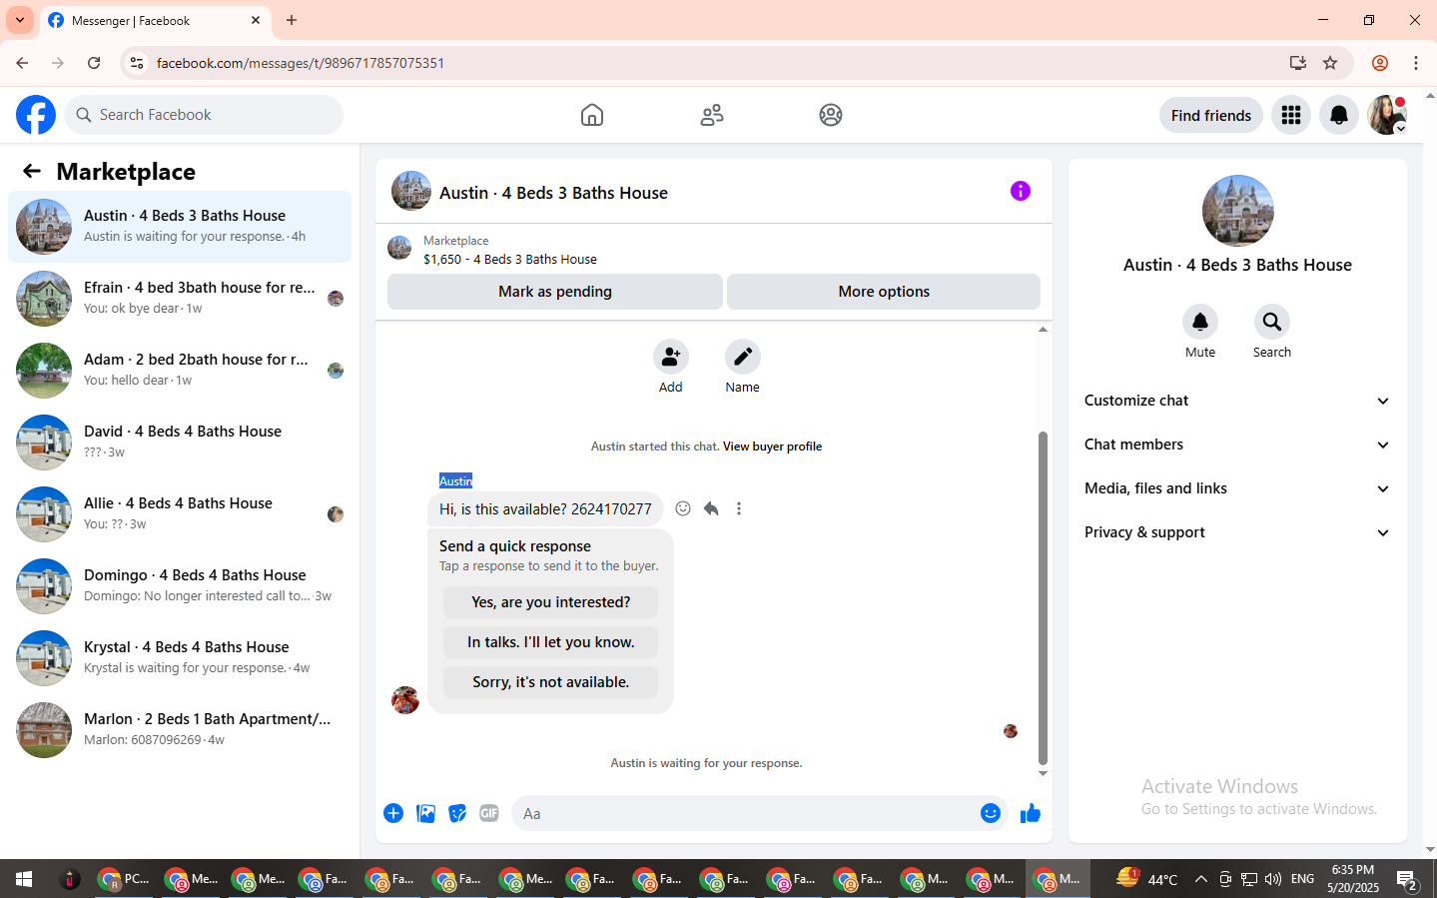Add people to the chat

tap(671, 357)
